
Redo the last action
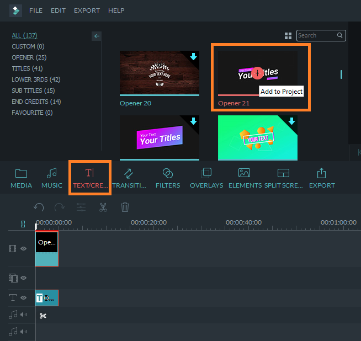pyautogui.click(x=60, y=207)
